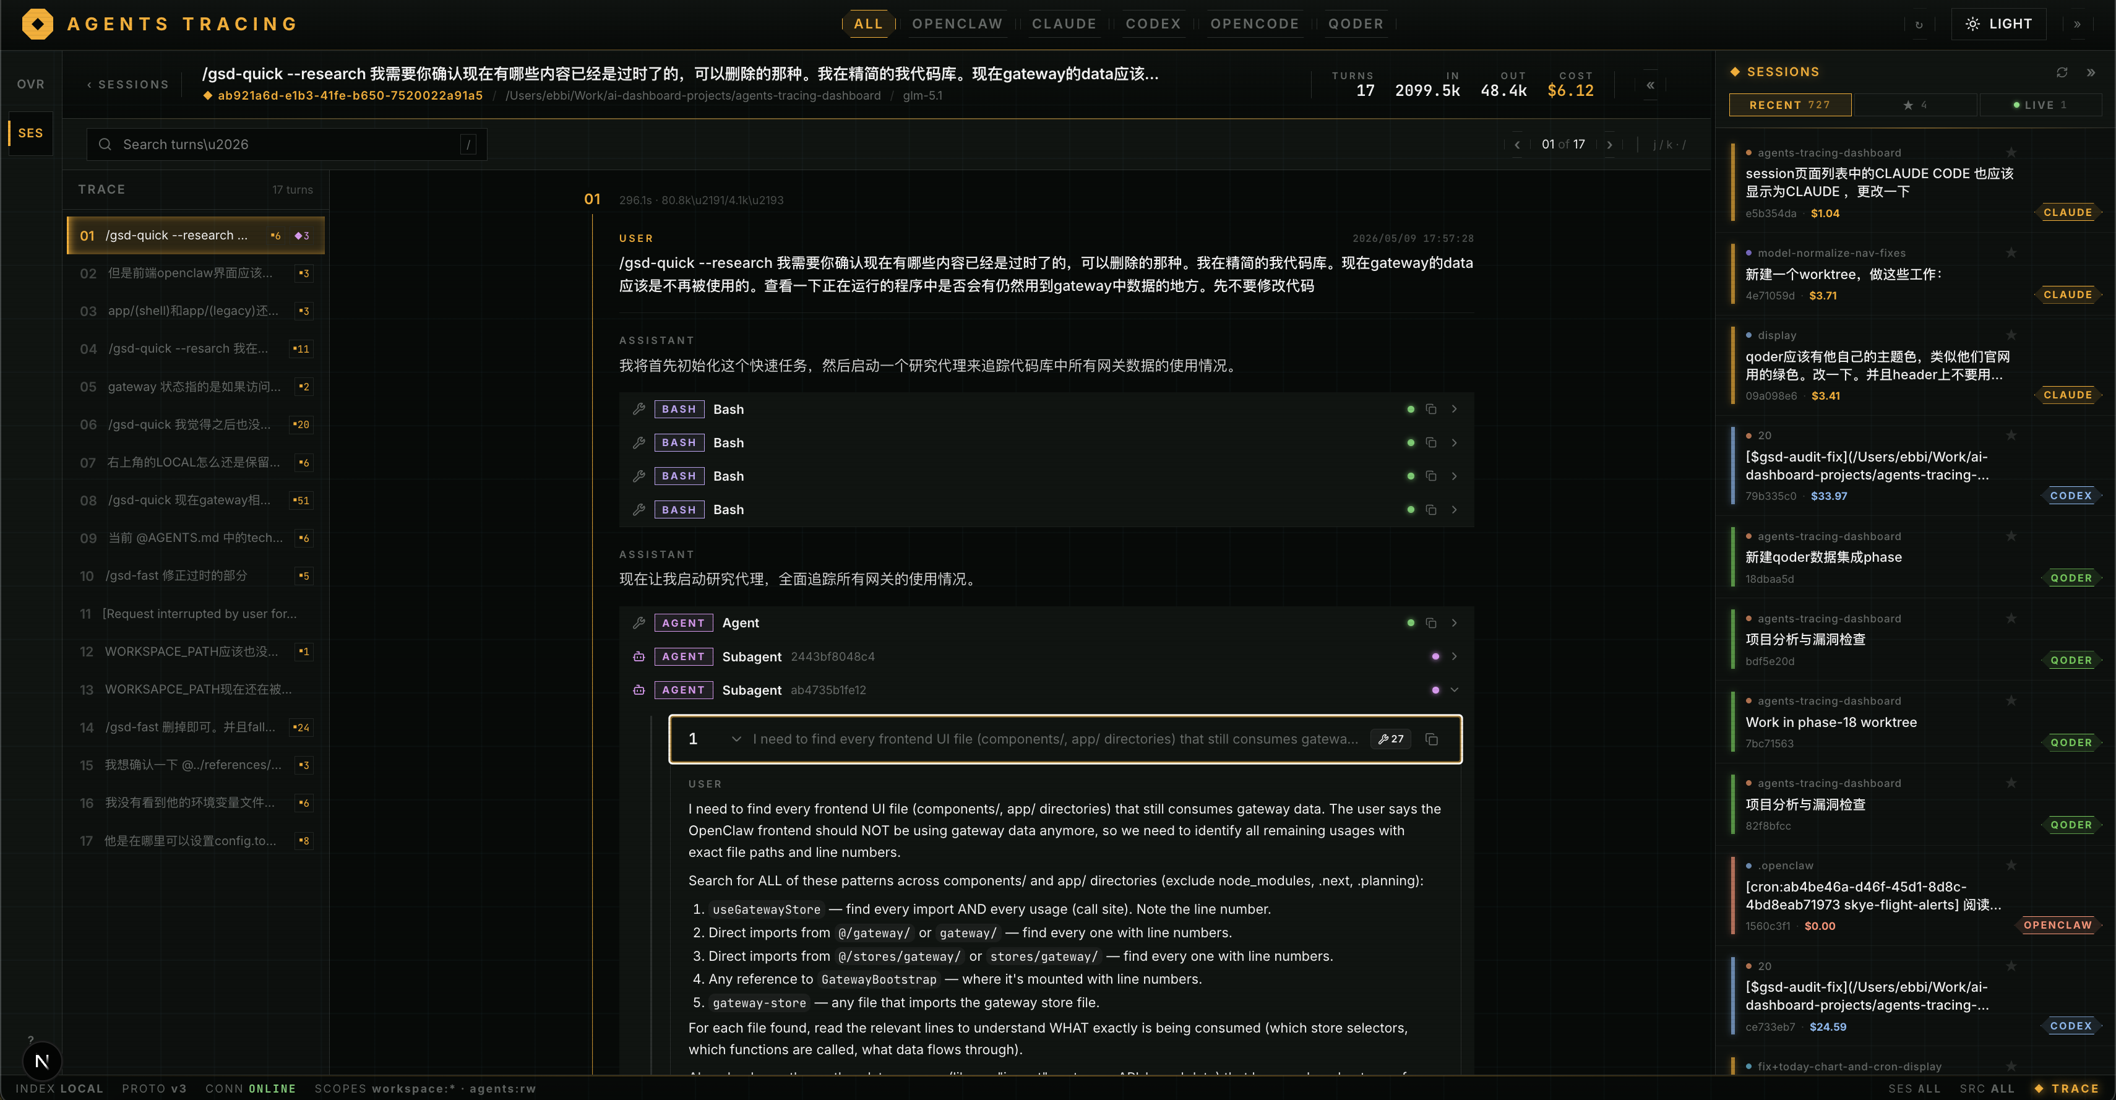Open the Next.js dev tools N icon
This screenshot has height=1100, width=2116.
[x=42, y=1062]
